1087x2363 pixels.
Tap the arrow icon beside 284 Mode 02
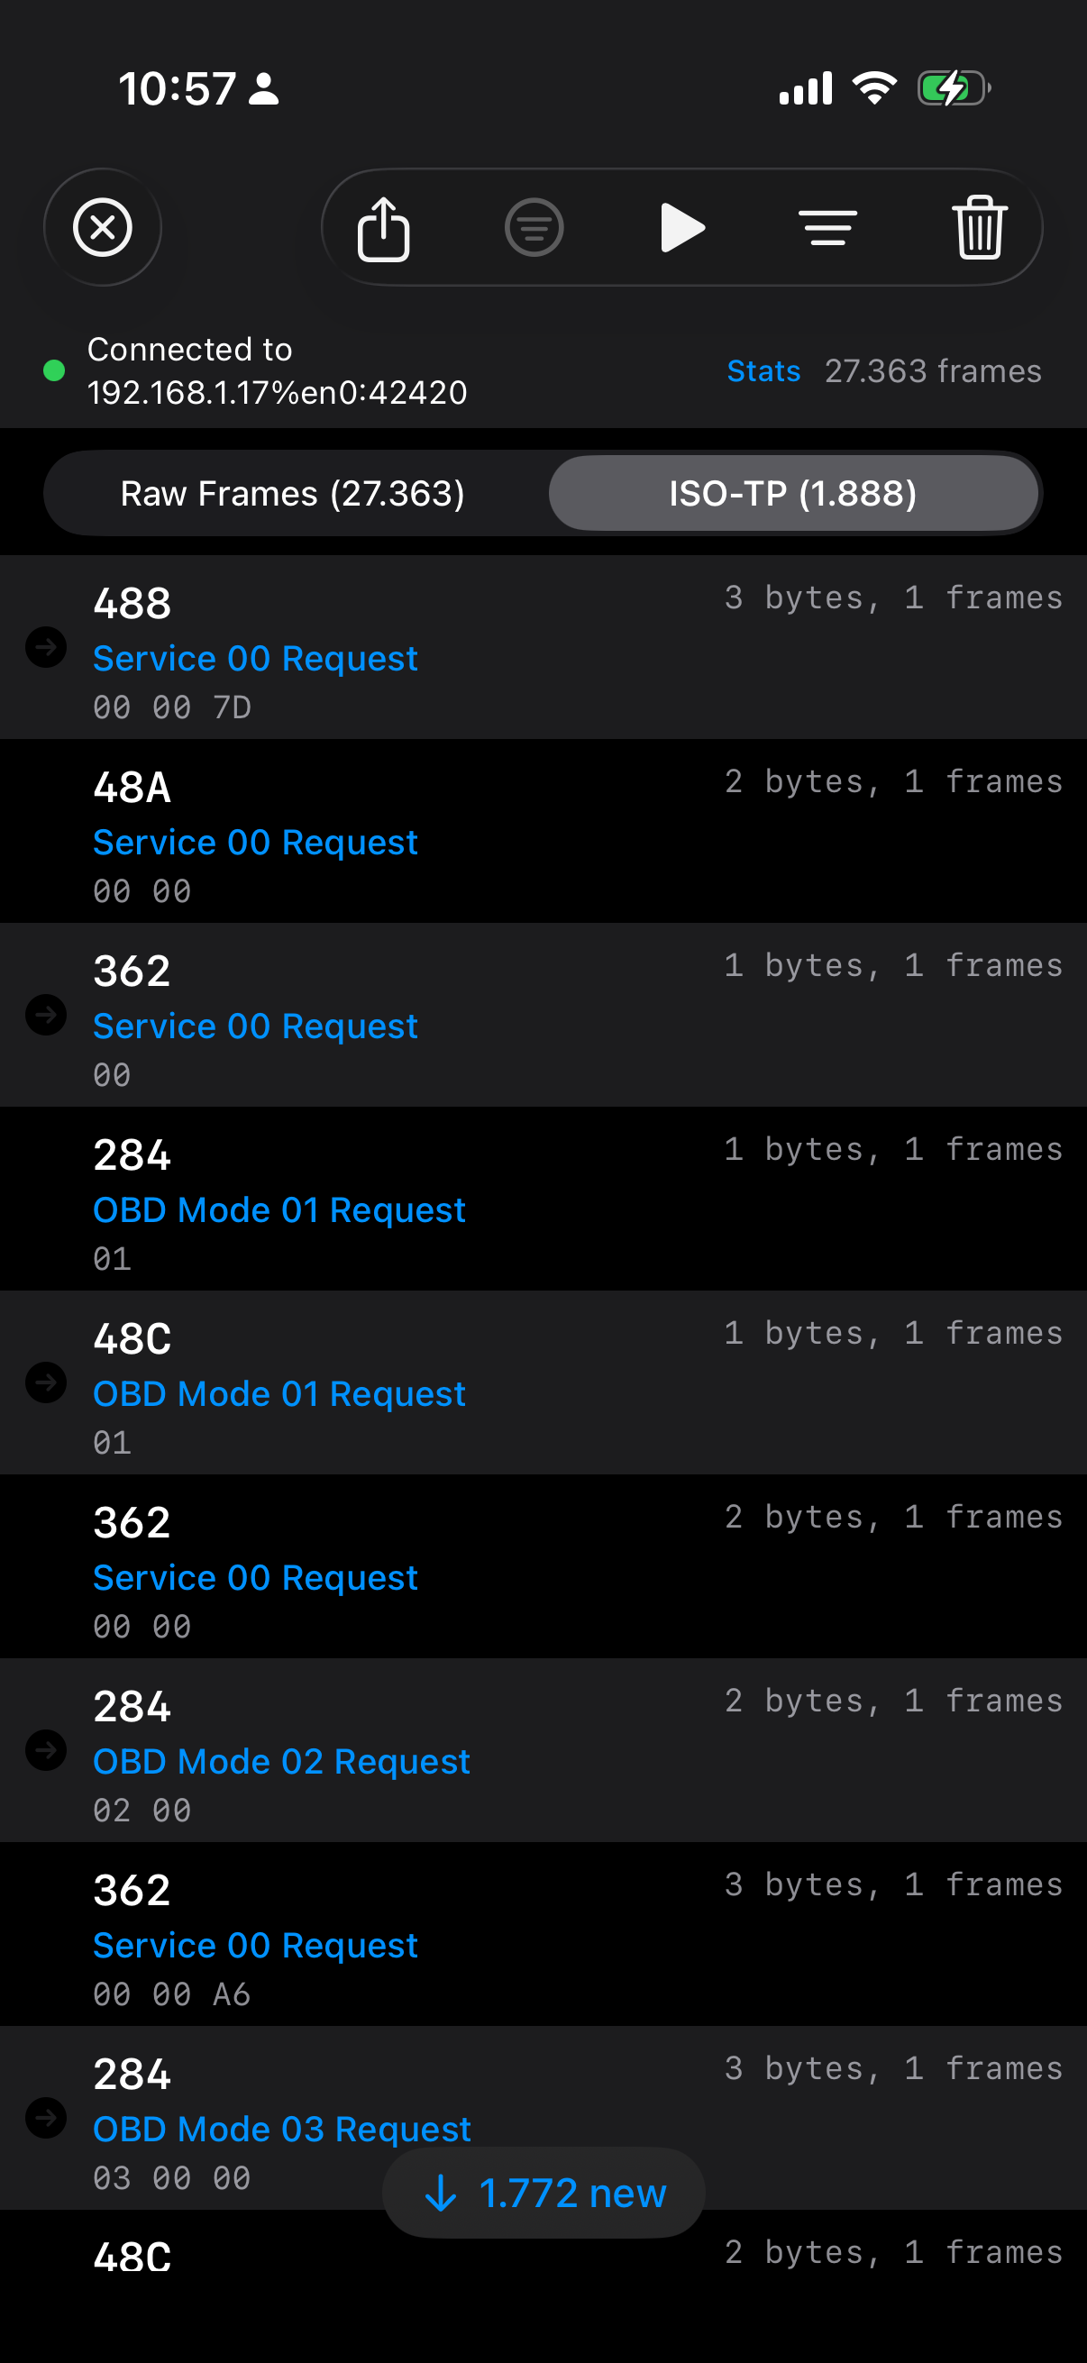[46, 1750]
